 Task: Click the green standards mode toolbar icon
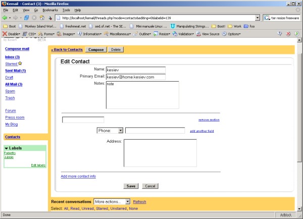[x=297, y=34]
